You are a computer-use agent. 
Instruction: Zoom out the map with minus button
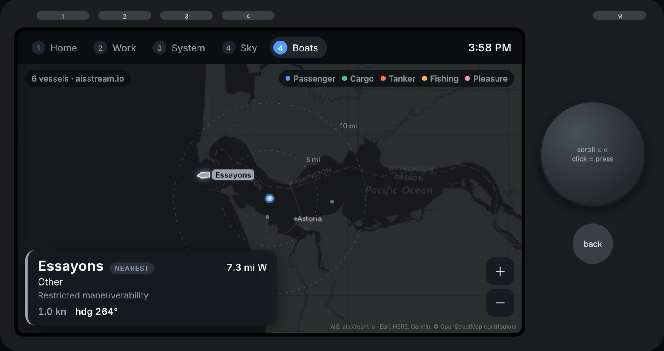tap(500, 303)
